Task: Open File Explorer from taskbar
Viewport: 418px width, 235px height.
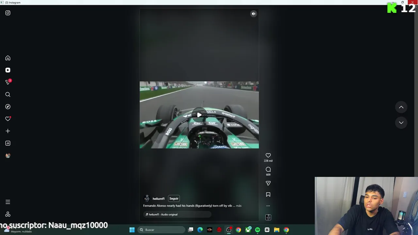Action: coord(277,230)
